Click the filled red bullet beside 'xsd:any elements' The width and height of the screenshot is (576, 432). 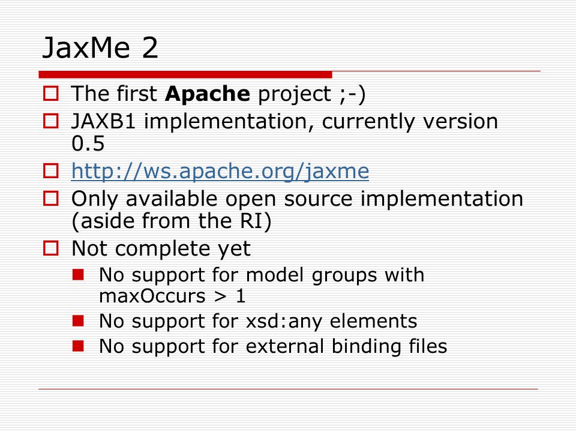click(x=78, y=320)
